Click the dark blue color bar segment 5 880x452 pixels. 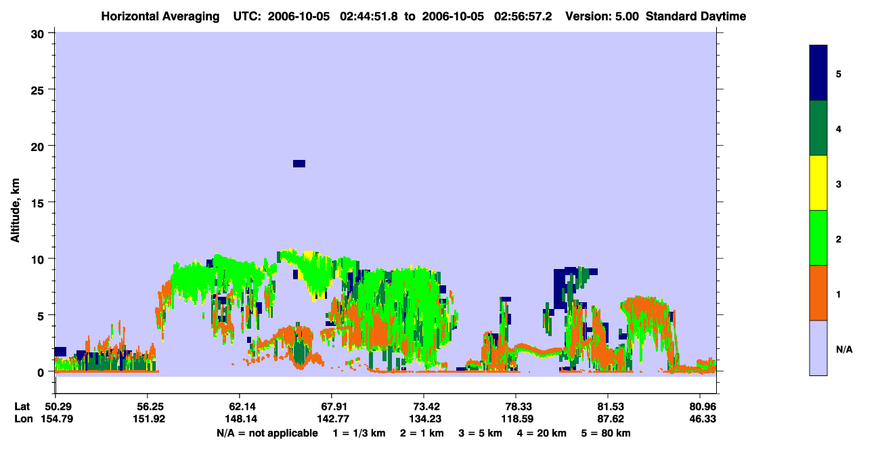click(x=818, y=73)
